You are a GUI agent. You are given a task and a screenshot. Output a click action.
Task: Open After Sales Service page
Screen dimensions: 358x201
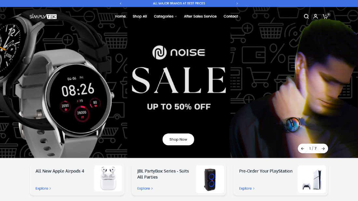pos(200,17)
